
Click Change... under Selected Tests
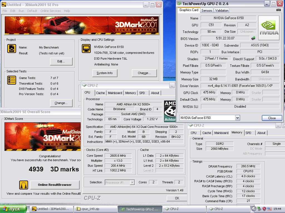61,103
